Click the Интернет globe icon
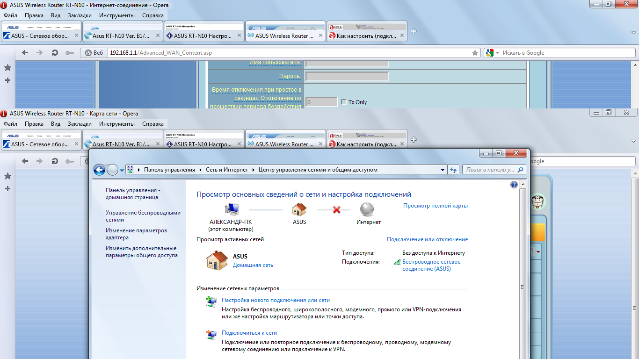Image resolution: width=639 pixels, height=359 pixels. (368, 209)
